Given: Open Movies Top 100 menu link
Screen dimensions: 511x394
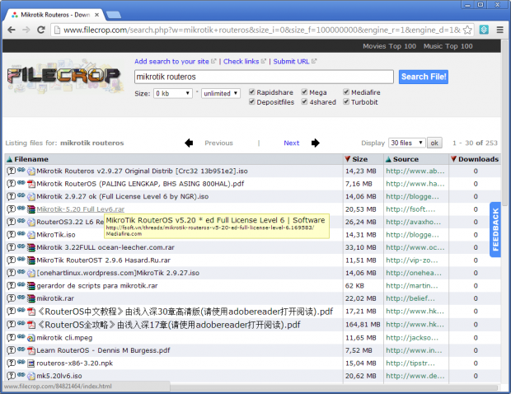Looking at the screenshot, I should click(390, 46).
